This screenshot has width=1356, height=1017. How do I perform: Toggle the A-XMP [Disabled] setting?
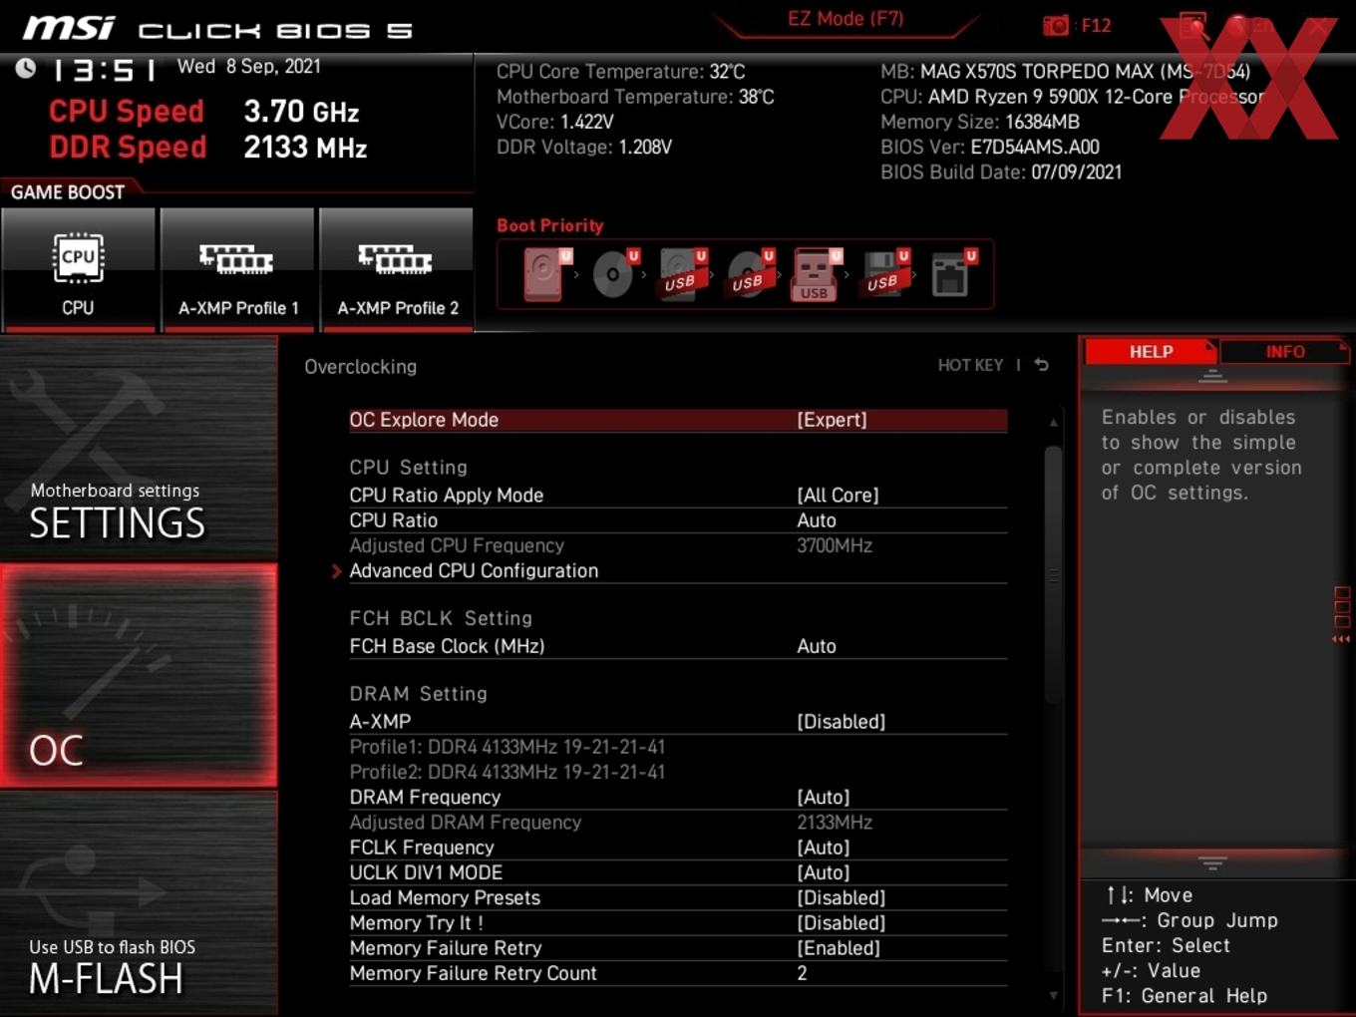coord(841,721)
